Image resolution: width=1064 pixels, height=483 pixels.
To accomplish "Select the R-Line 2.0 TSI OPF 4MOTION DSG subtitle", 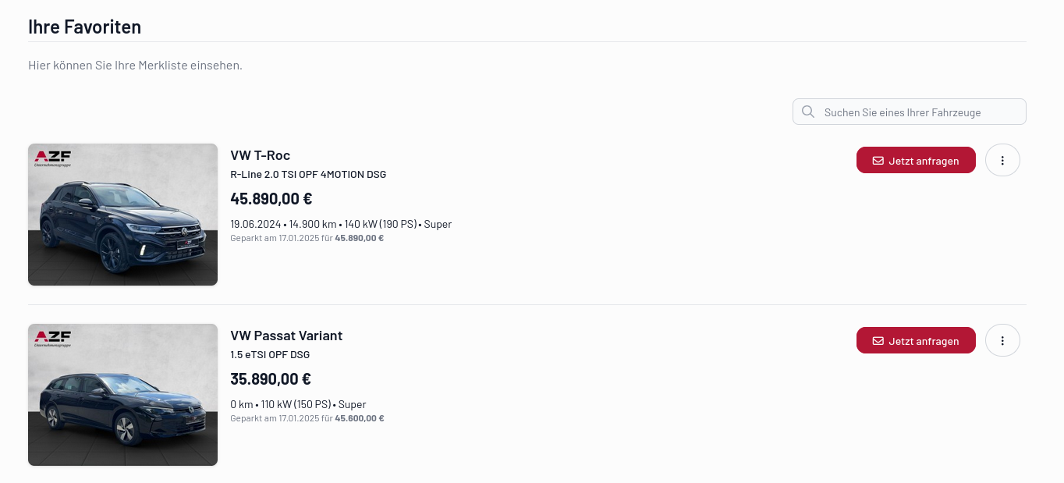I will pos(308,174).
